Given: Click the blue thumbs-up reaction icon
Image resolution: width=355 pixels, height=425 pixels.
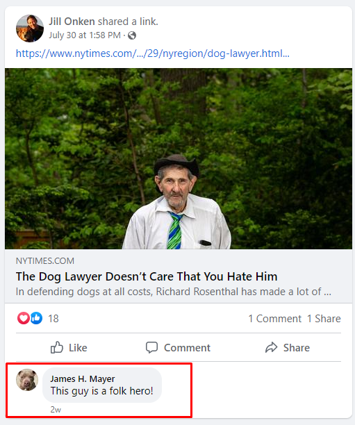Looking at the screenshot, I should pos(36,318).
